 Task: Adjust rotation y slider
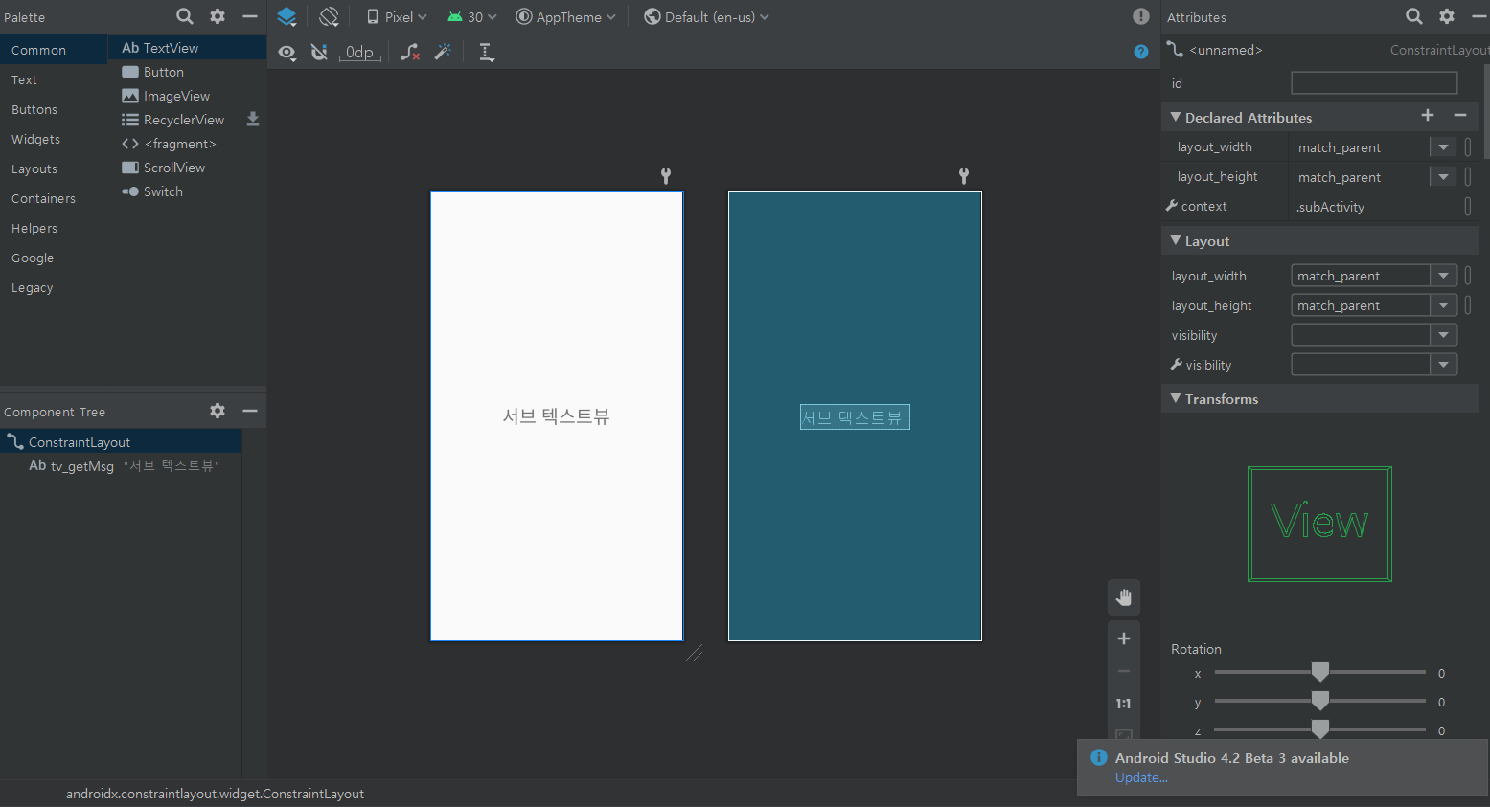click(x=1320, y=701)
